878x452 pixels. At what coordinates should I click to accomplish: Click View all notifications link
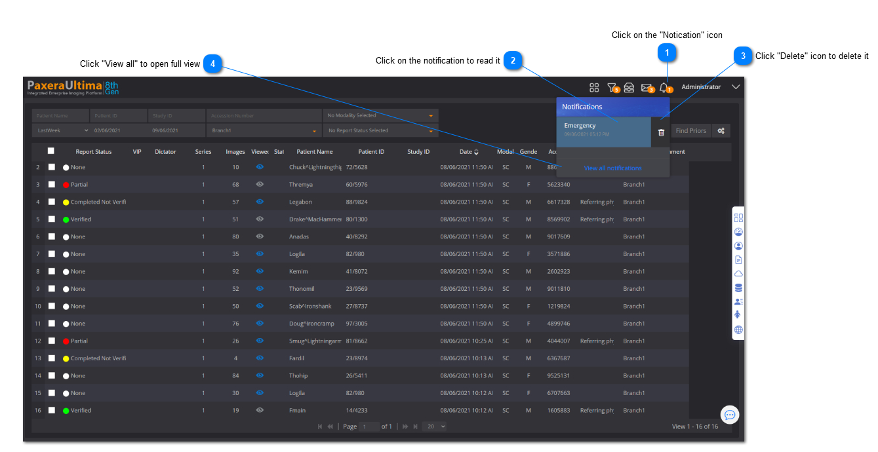click(612, 168)
